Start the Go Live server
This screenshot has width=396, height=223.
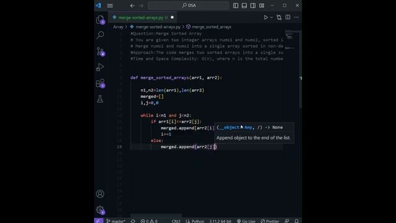[246, 221]
